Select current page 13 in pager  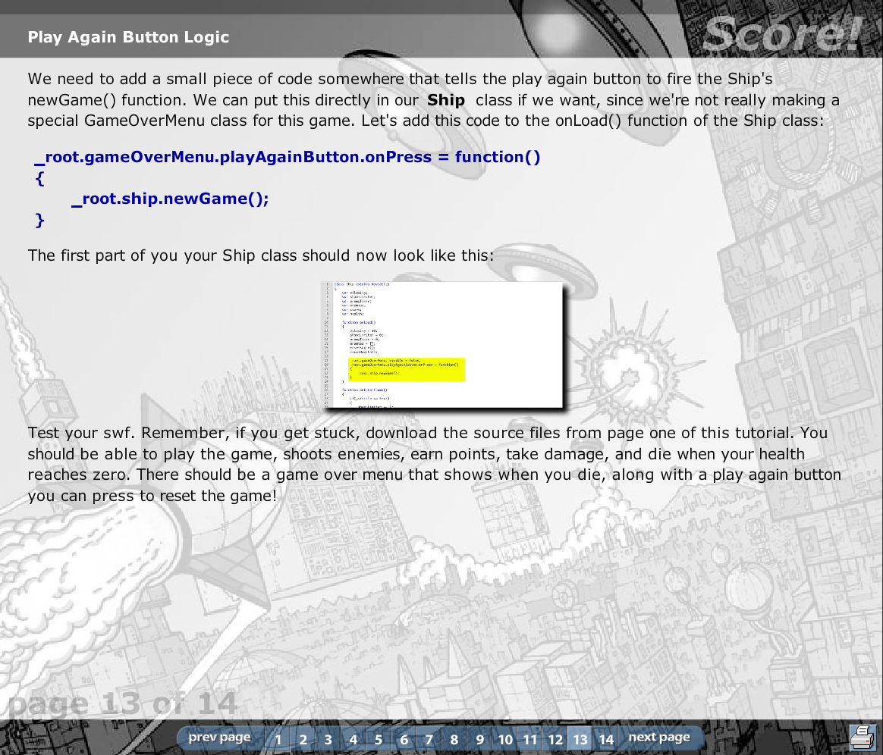coord(580,739)
